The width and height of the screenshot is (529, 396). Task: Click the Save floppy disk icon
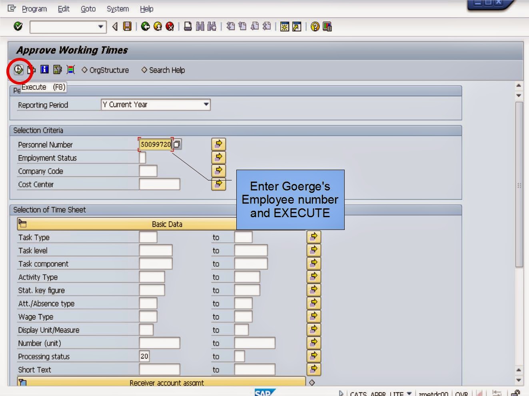tap(127, 27)
